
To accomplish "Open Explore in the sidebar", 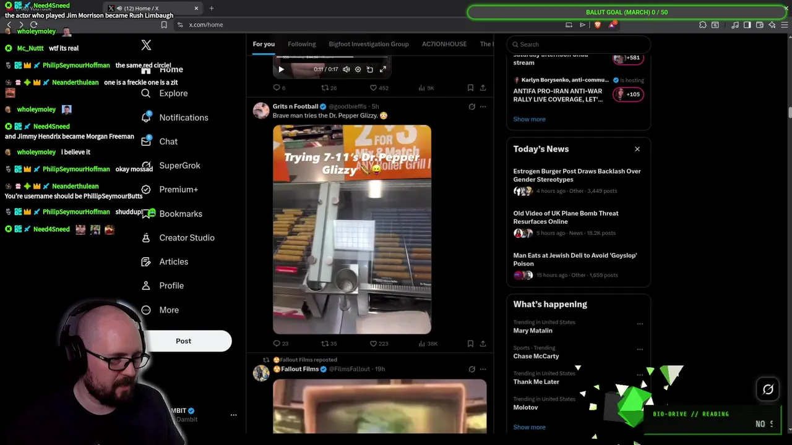I will (x=165, y=93).
